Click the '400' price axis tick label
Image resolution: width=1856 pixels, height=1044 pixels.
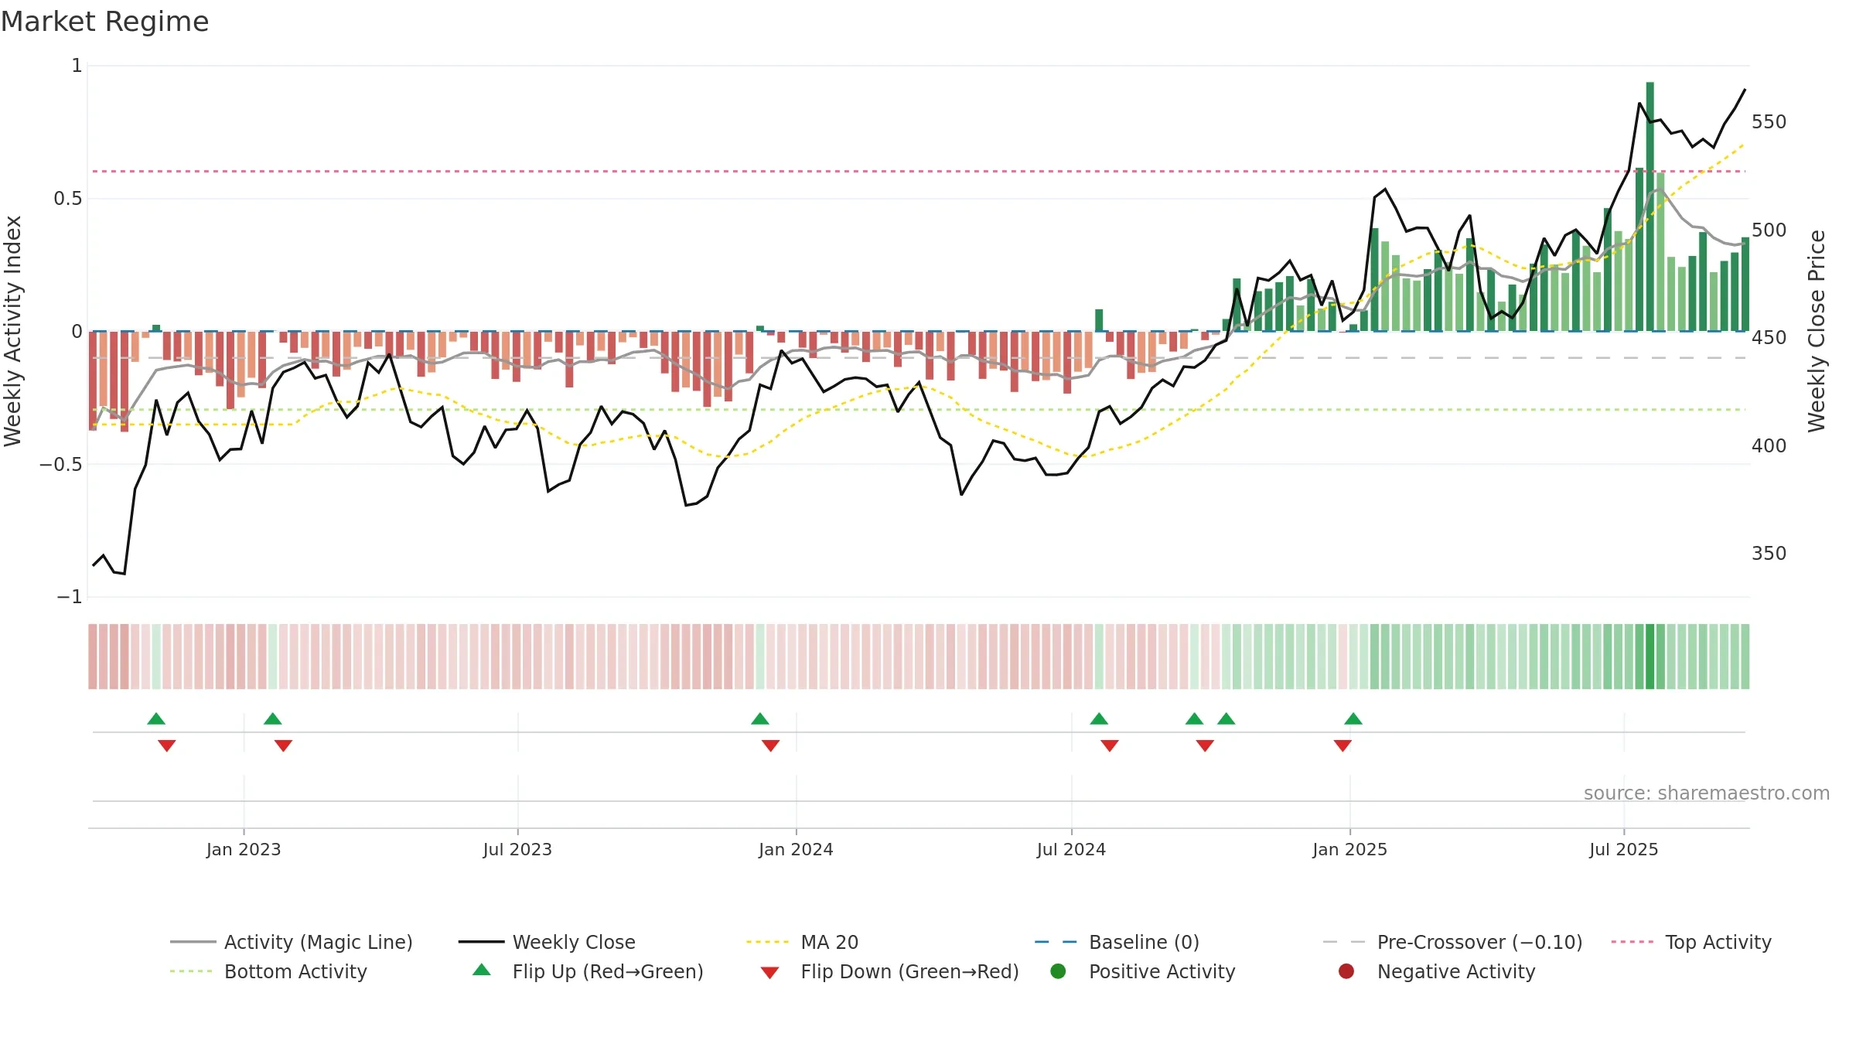pos(1769,446)
